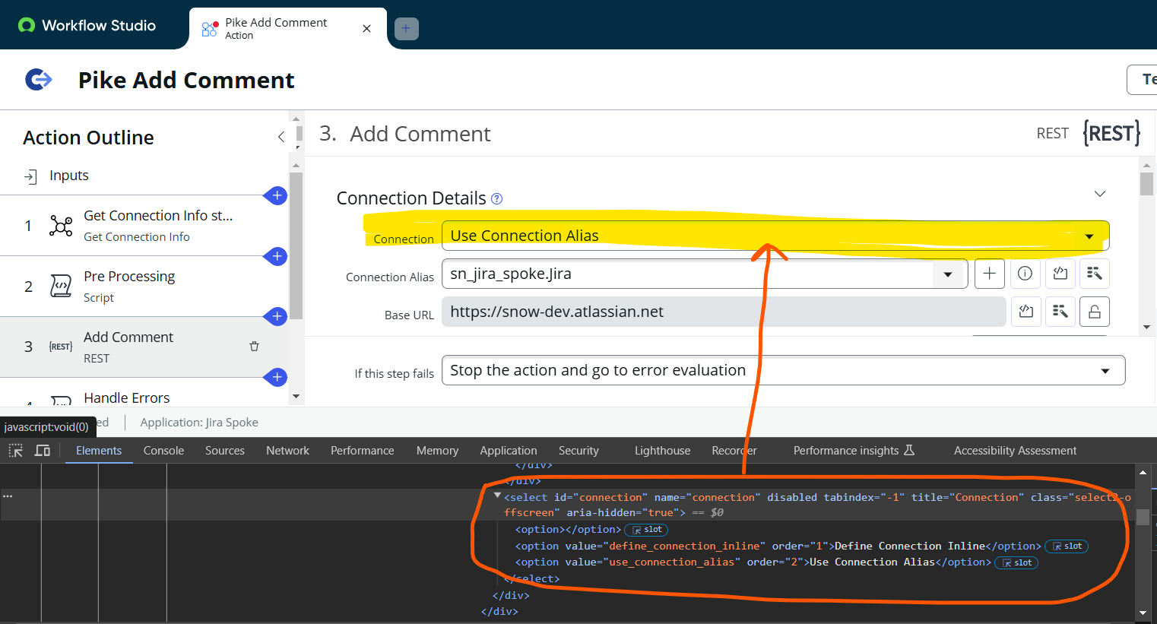
Task: Toggle the device toolbar icon in DevTools
Action: coord(43,451)
